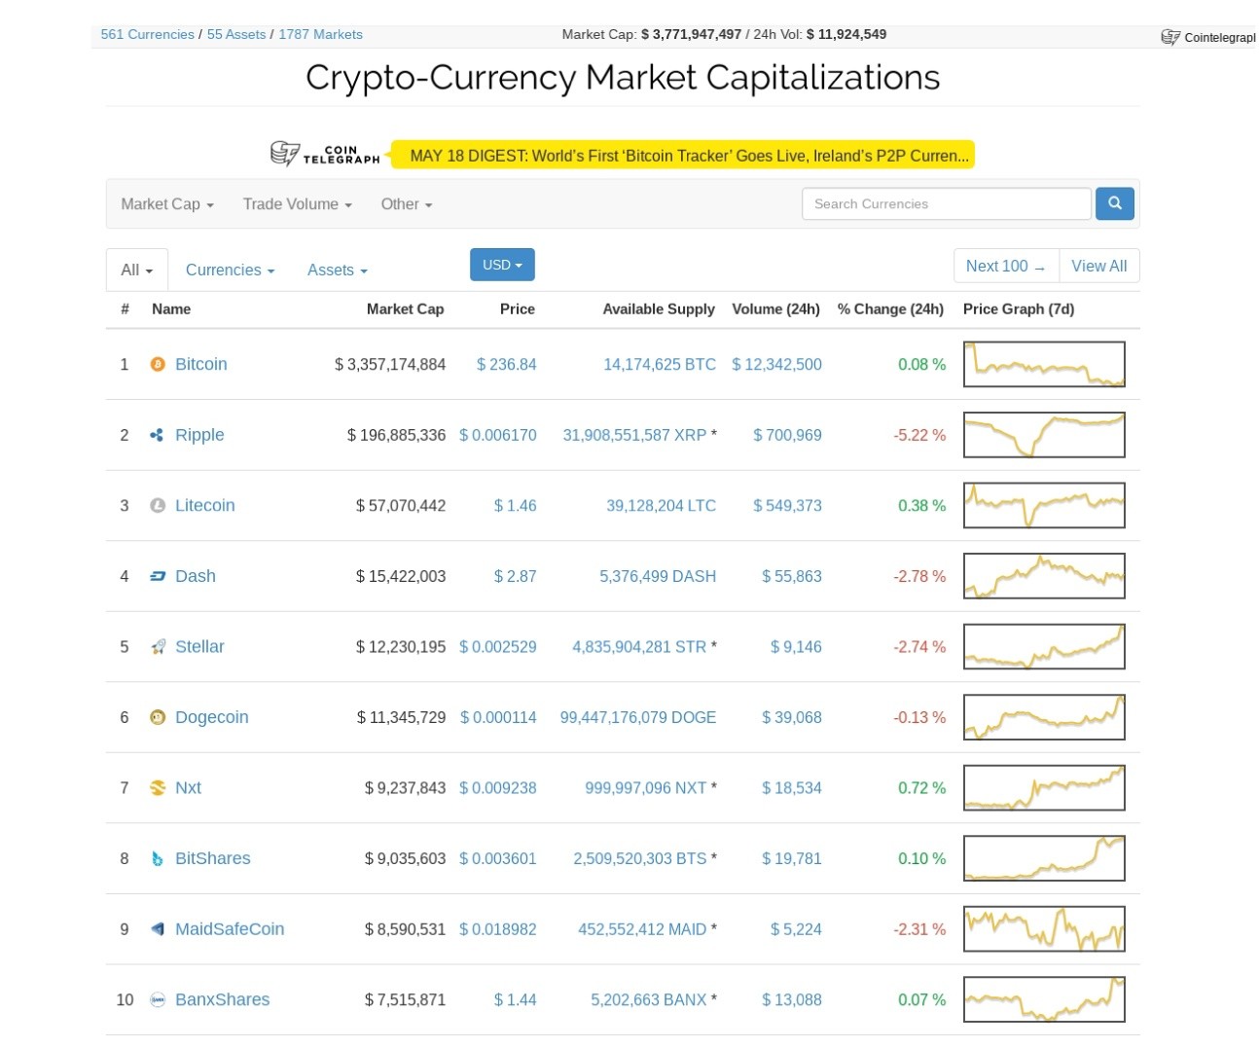Sort by the Price column header

pyautogui.click(x=517, y=308)
